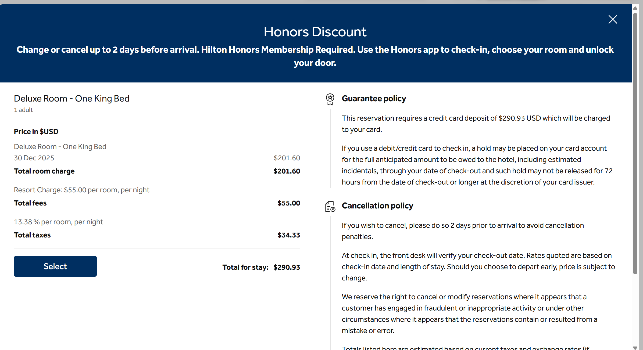Click the 13.38 % tax rate line
This screenshot has height=350, width=643.
(x=58, y=222)
